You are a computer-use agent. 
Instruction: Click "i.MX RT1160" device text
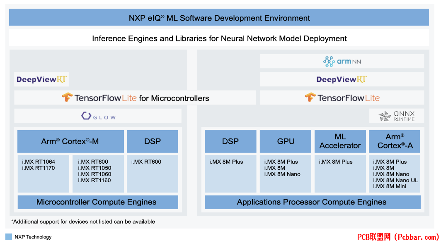click(x=94, y=180)
